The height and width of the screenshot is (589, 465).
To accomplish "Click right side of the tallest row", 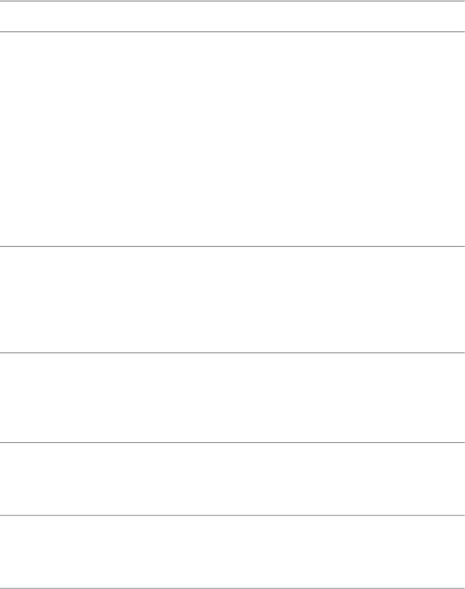I will 458,139.
